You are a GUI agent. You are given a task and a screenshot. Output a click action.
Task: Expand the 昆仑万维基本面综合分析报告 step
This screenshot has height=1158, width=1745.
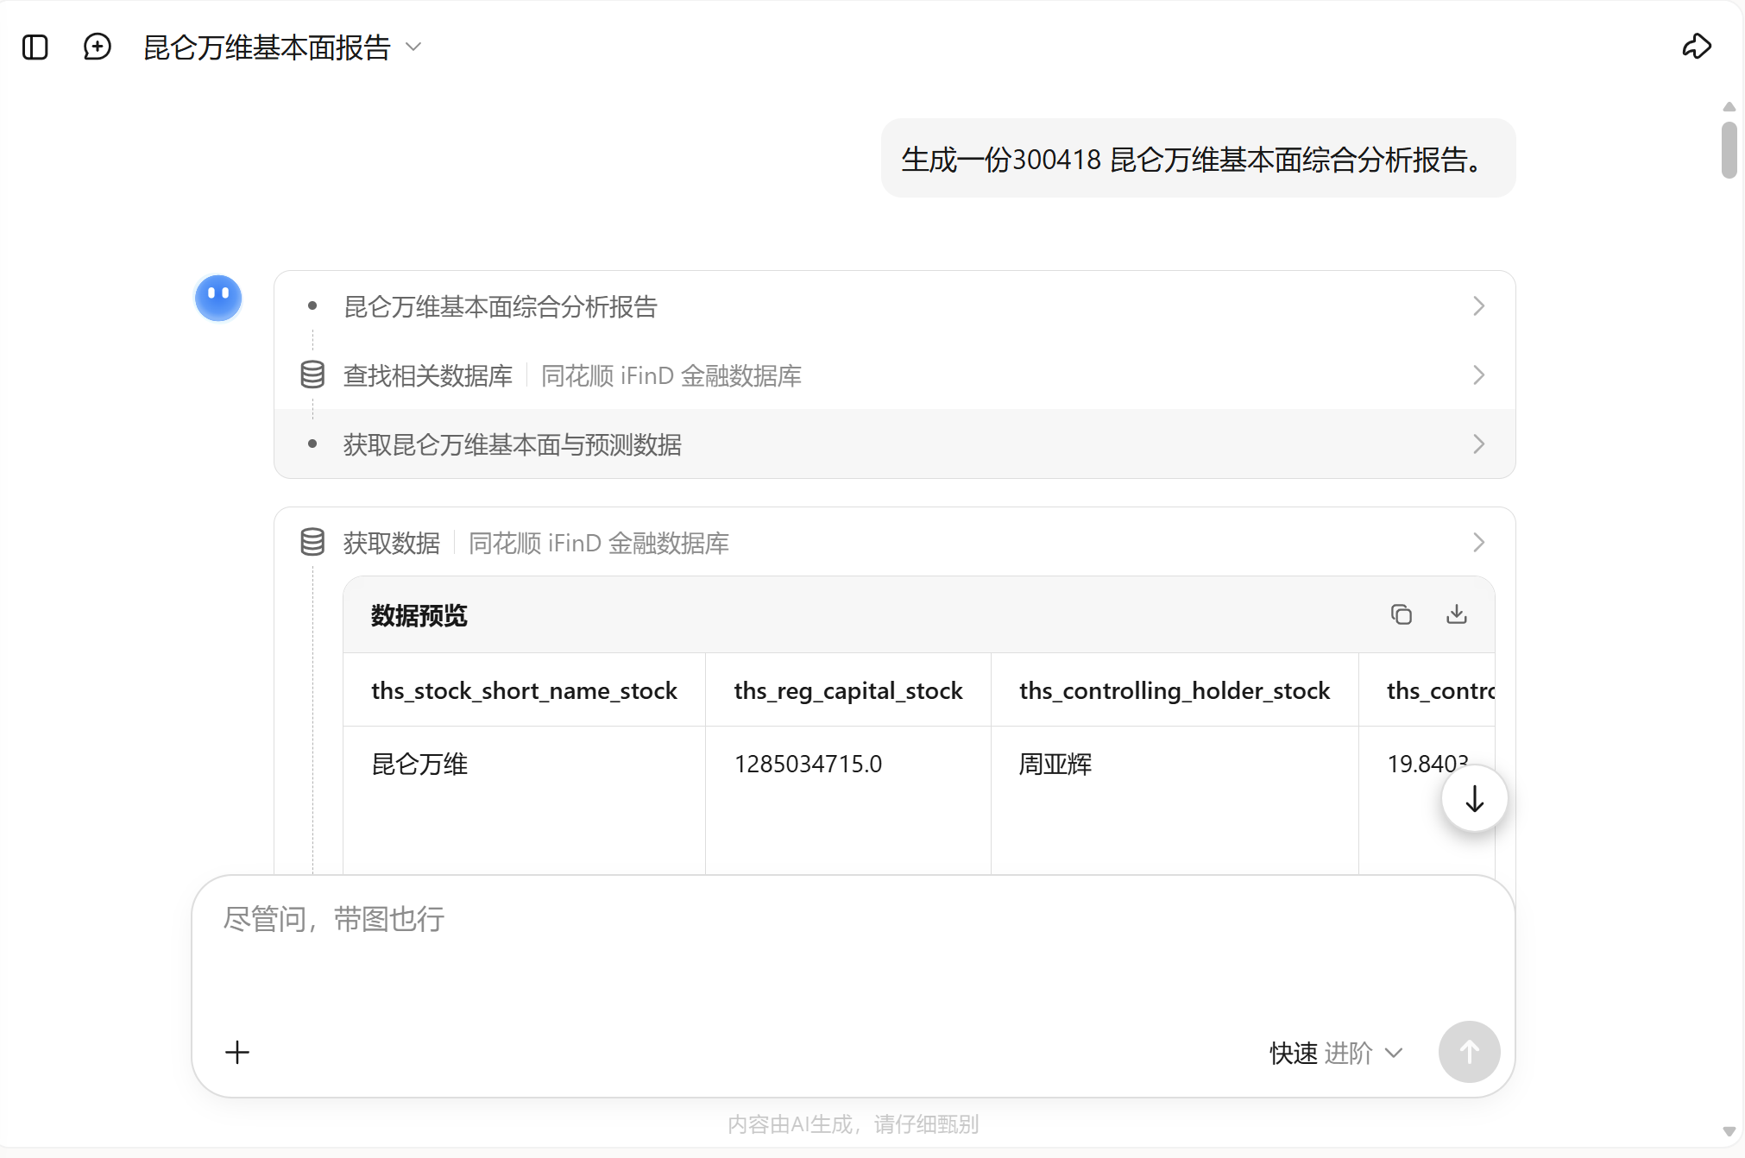click(x=894, y=306)
